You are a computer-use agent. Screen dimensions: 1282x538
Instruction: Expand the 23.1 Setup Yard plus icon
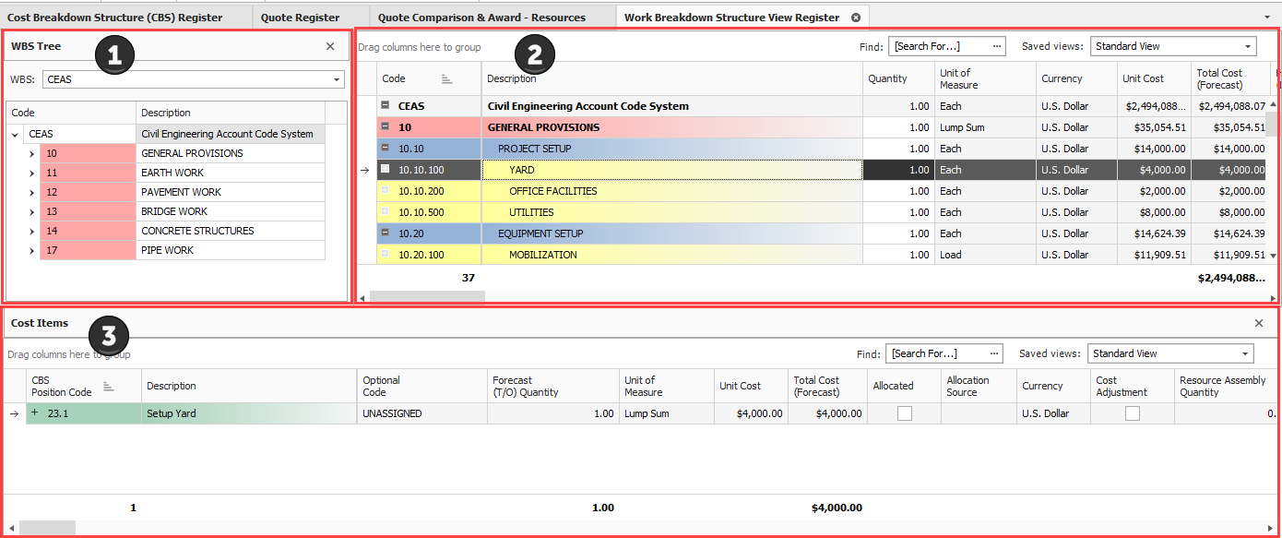coord(35,413)
